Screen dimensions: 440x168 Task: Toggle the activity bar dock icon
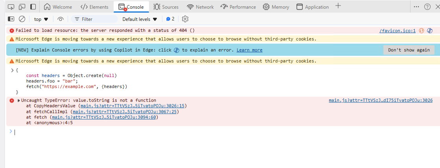[x=33, y=7]
